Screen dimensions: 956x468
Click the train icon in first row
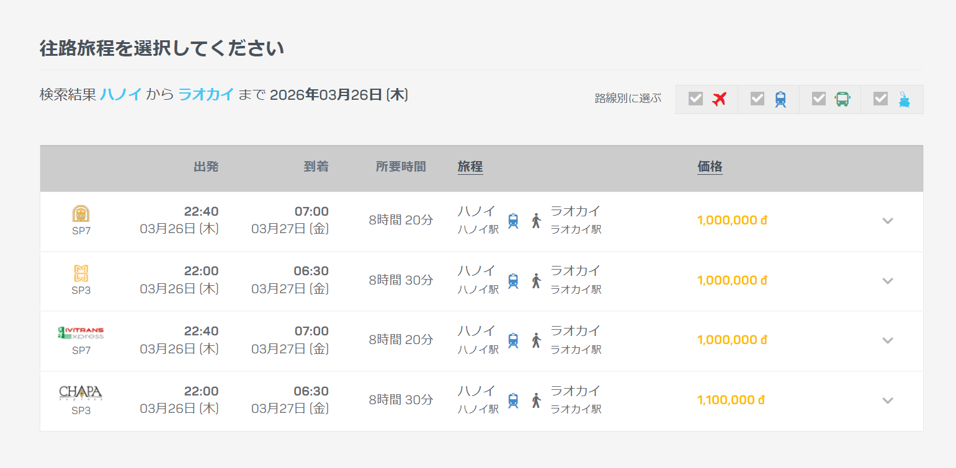tap(513, 221)
